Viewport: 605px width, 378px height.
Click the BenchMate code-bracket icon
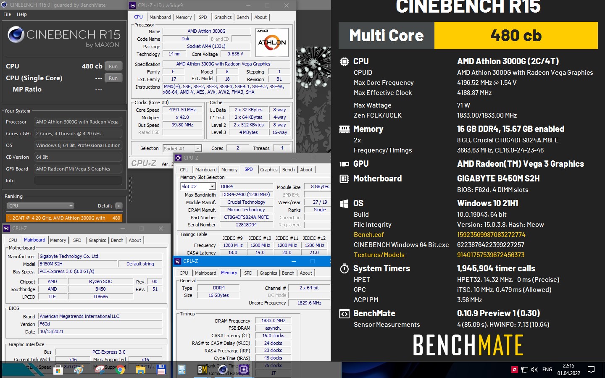[344, 314]
